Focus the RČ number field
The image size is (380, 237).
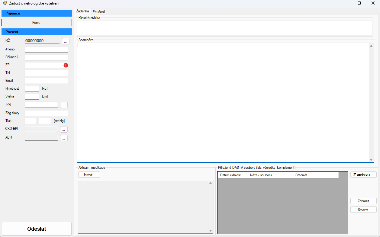click(x=42, y=41)
